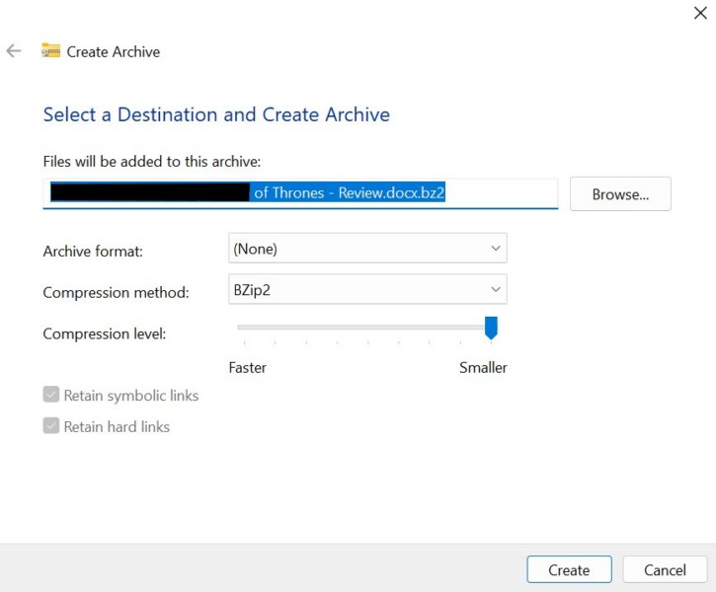Click the Compression level slider thumb
716x592 pixels.
(x=491, y=328)
